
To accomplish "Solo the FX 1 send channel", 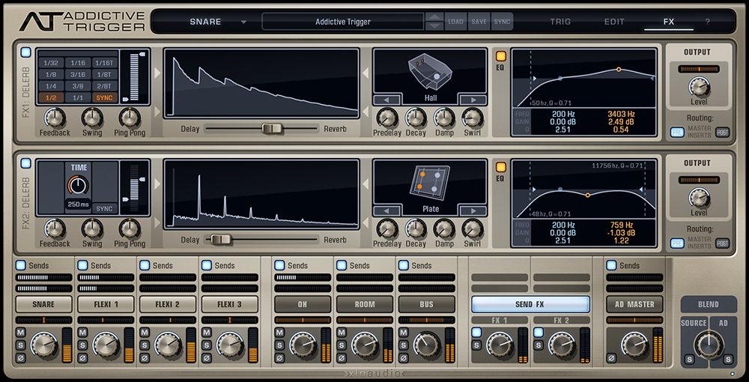I will click(476, 345).
